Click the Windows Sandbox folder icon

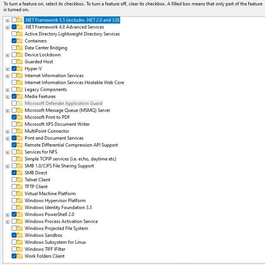point(20,235)
